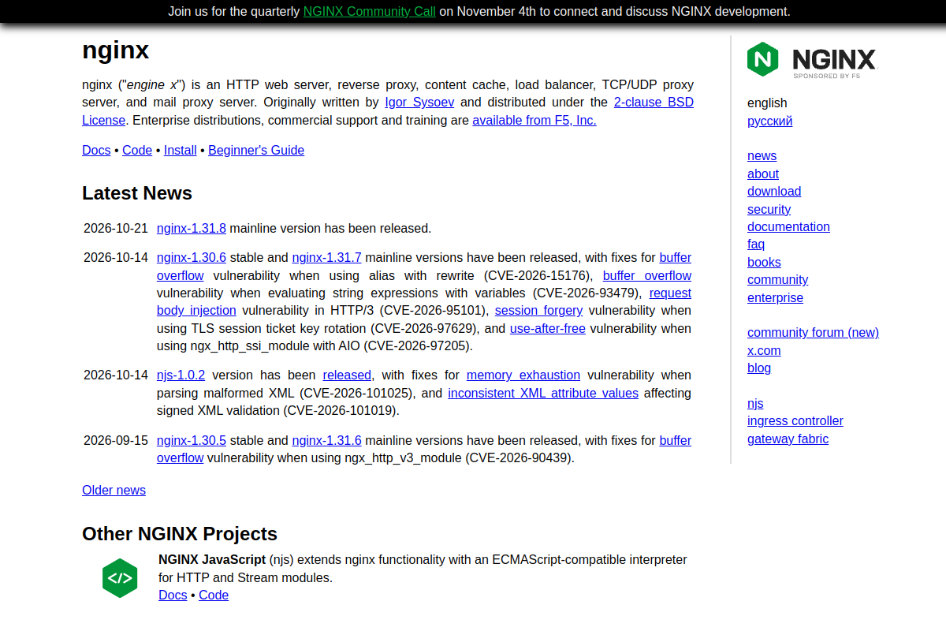Open nginx-1.30.6 stable release link

(192, 257)
